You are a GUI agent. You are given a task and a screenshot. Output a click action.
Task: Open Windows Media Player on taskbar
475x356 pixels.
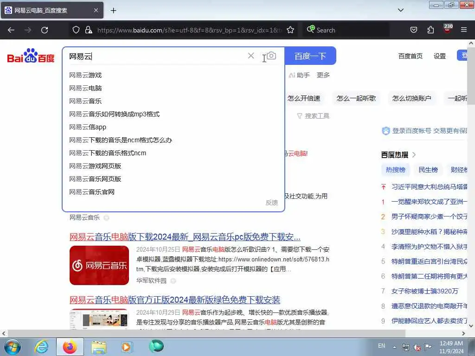tap(126, 347)
